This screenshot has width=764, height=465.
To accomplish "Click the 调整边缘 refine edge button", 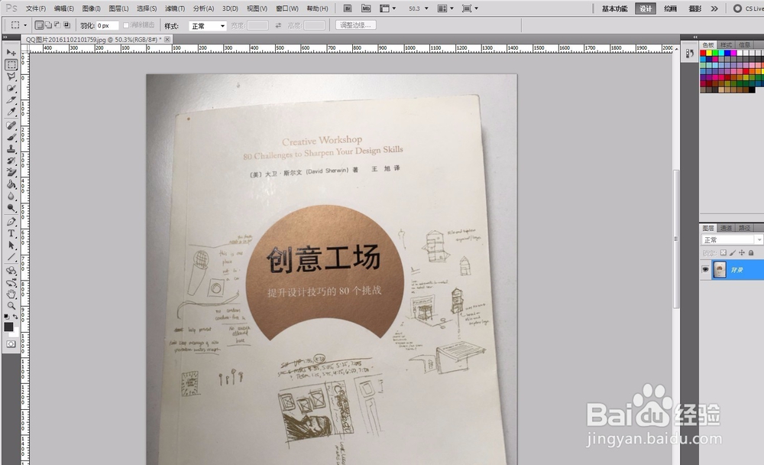I will [x=355, y=25].
